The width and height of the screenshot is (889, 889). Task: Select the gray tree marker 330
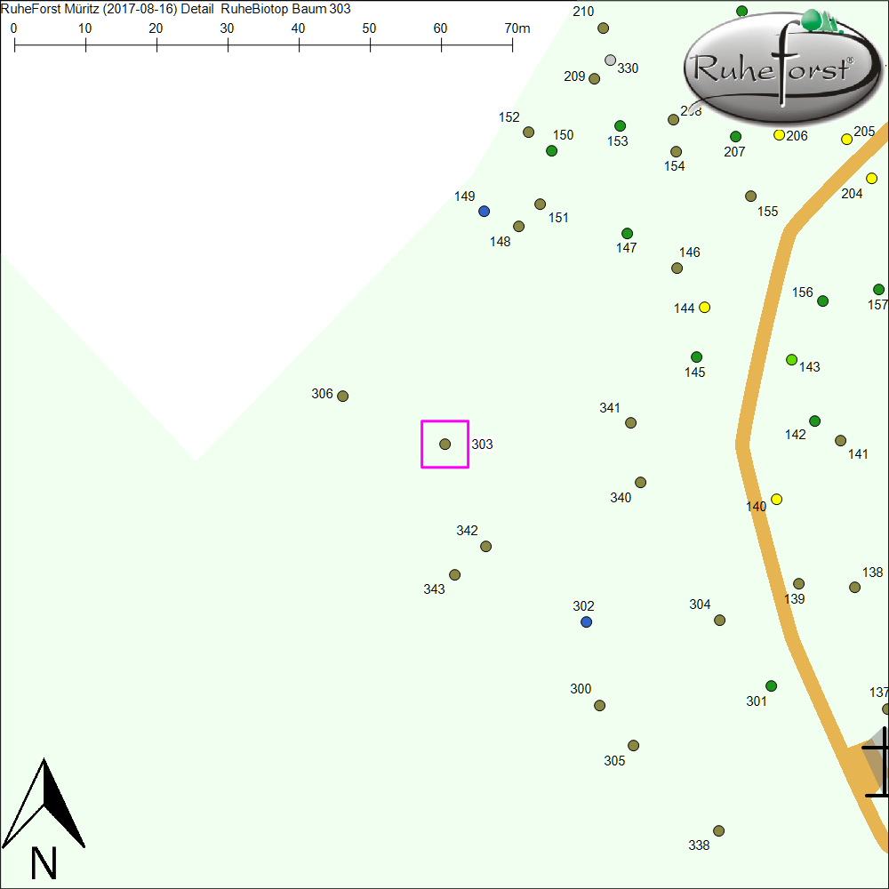click(x=610, y=60)
